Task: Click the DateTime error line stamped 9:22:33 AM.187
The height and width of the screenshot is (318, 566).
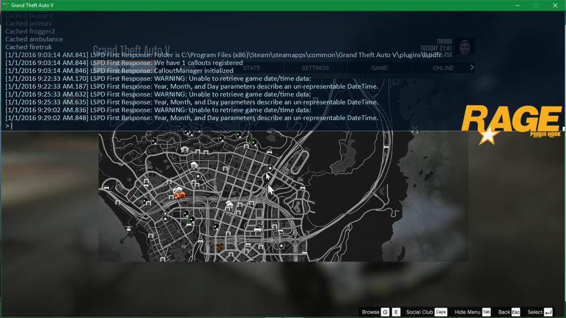Action: [192, 87]
